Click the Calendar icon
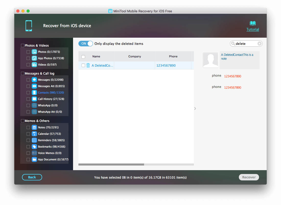 34,134
